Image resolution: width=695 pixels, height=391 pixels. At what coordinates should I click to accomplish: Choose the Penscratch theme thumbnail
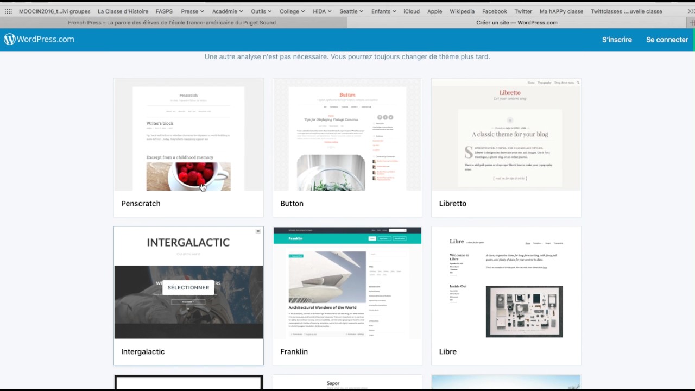(x=188, y=135)
